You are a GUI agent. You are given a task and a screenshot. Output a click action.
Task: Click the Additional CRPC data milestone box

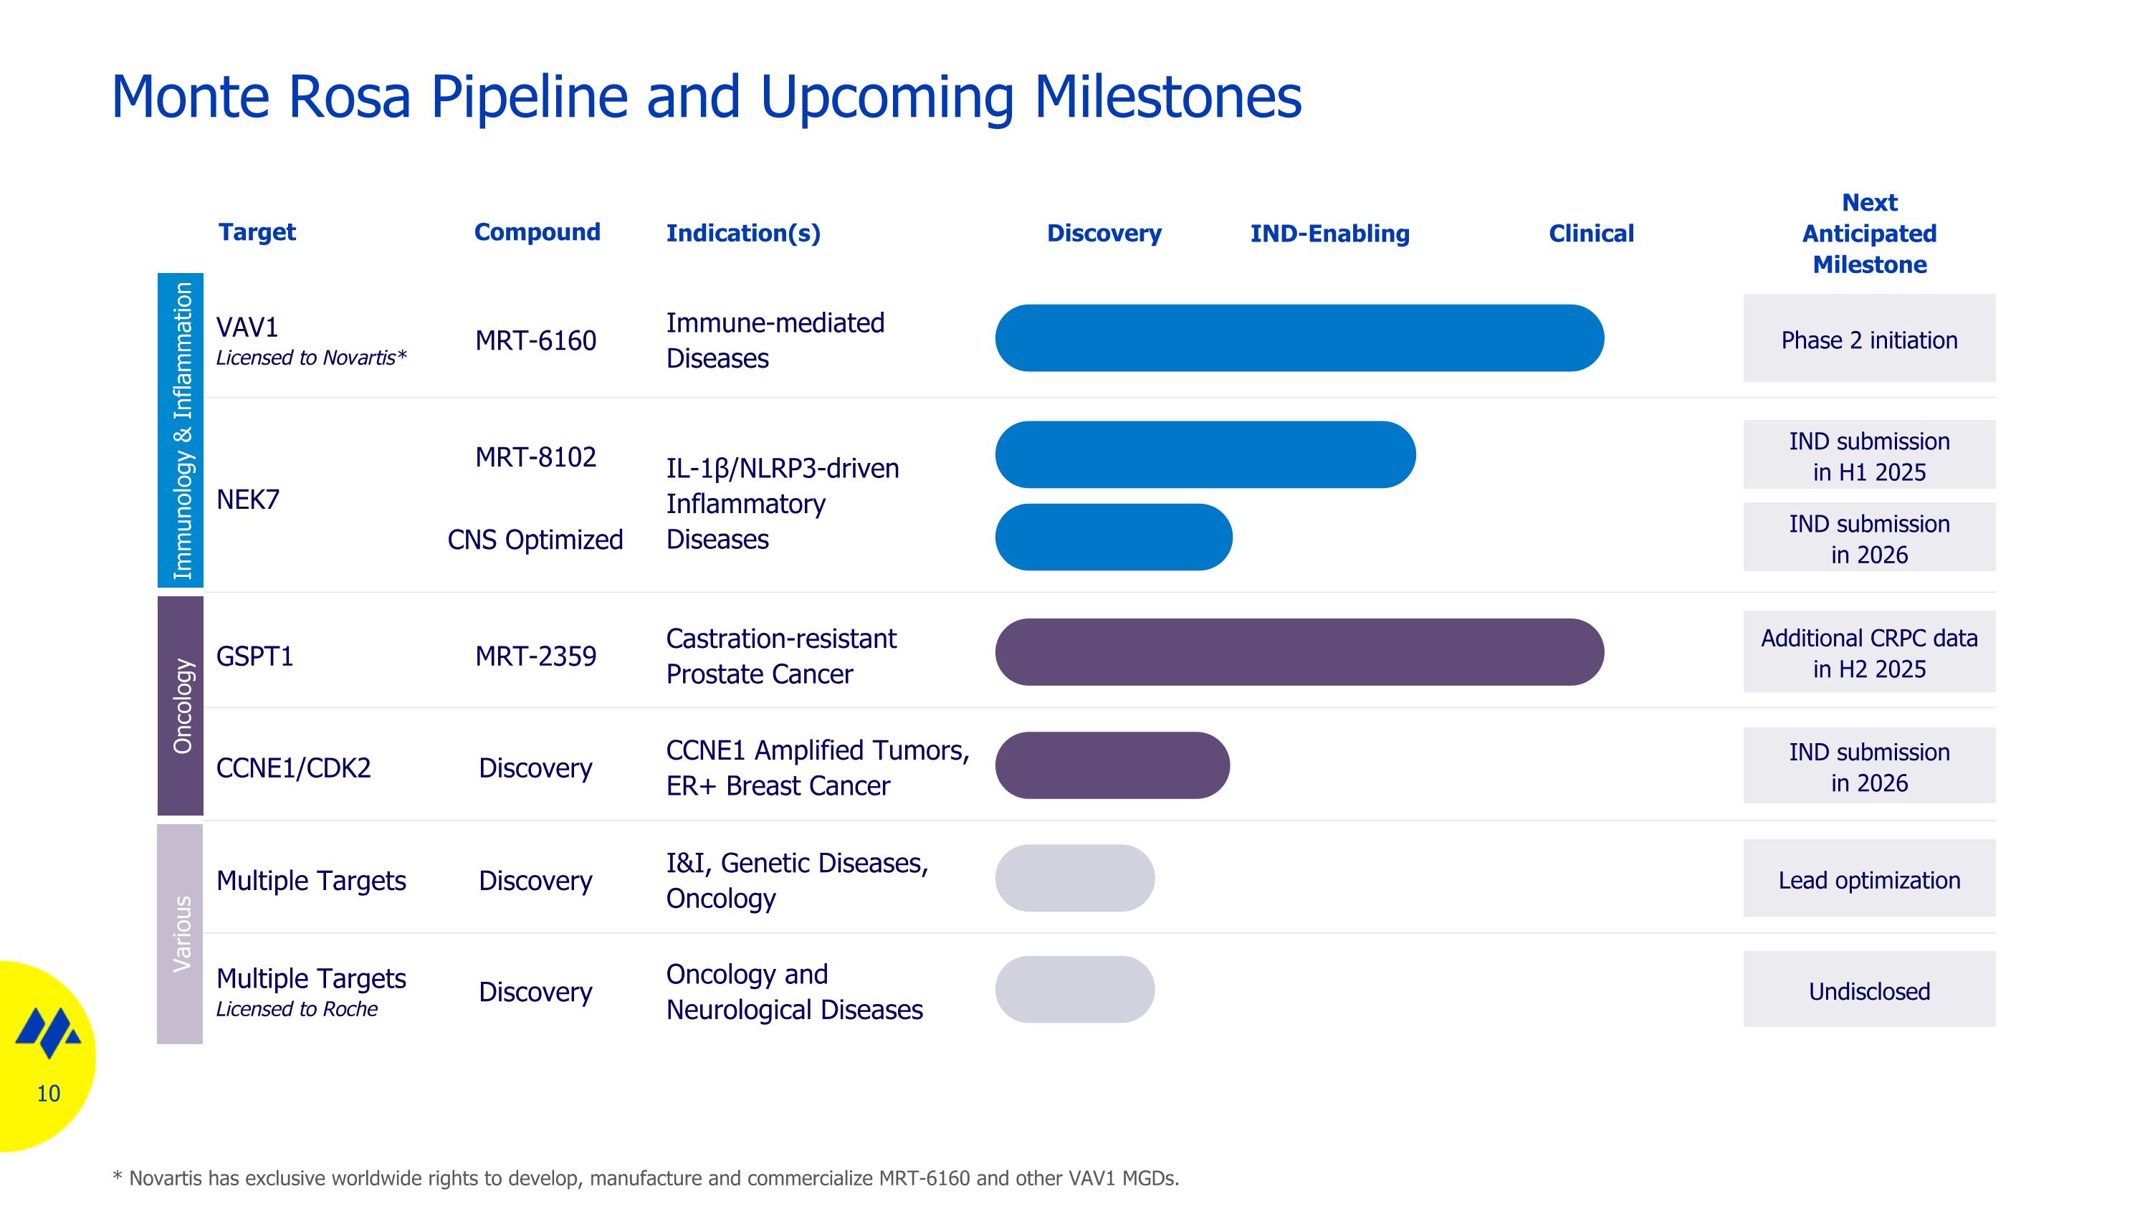coord(1869,652)
